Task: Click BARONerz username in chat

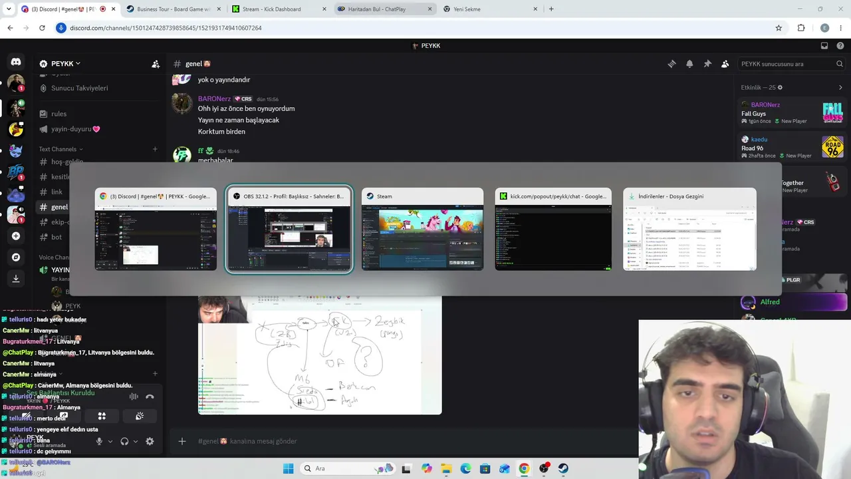Action: pyautogui.click(x=215, y=99)
